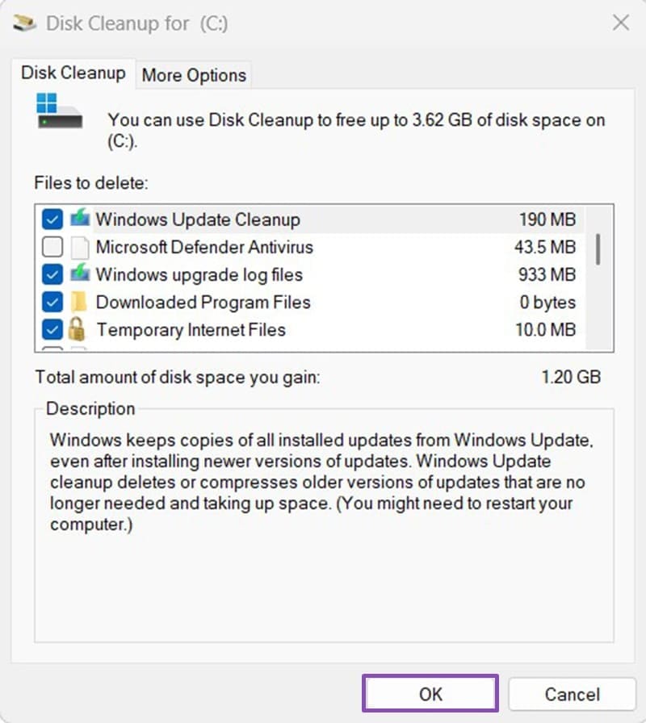
Task: Click the Disk Cleanup icon in the title bar
Action: (x=24, y=23)
